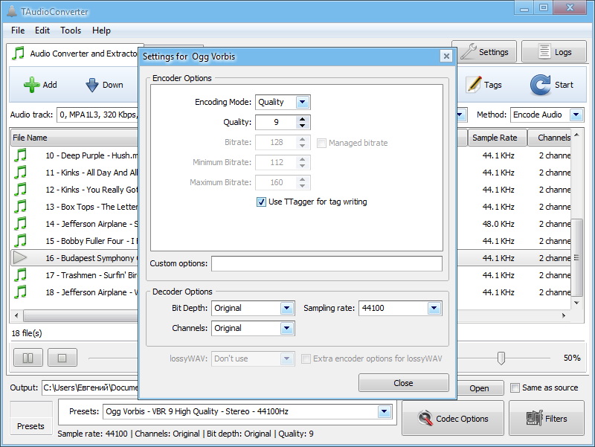595x447 pixels.
Task: Open the Sampling rate dropdown
Action: [x=434, y=308]
